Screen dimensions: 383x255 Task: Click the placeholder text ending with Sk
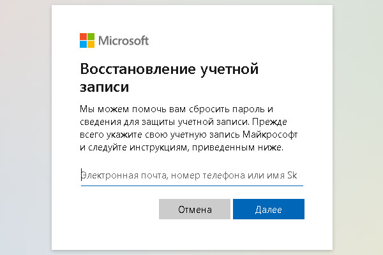click(189, 175)
